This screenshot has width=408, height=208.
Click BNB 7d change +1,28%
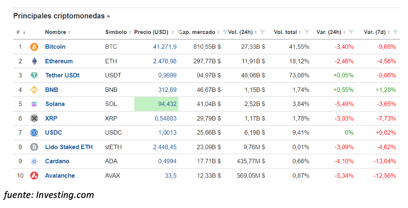pyautogui.click(x=386, y=90)
